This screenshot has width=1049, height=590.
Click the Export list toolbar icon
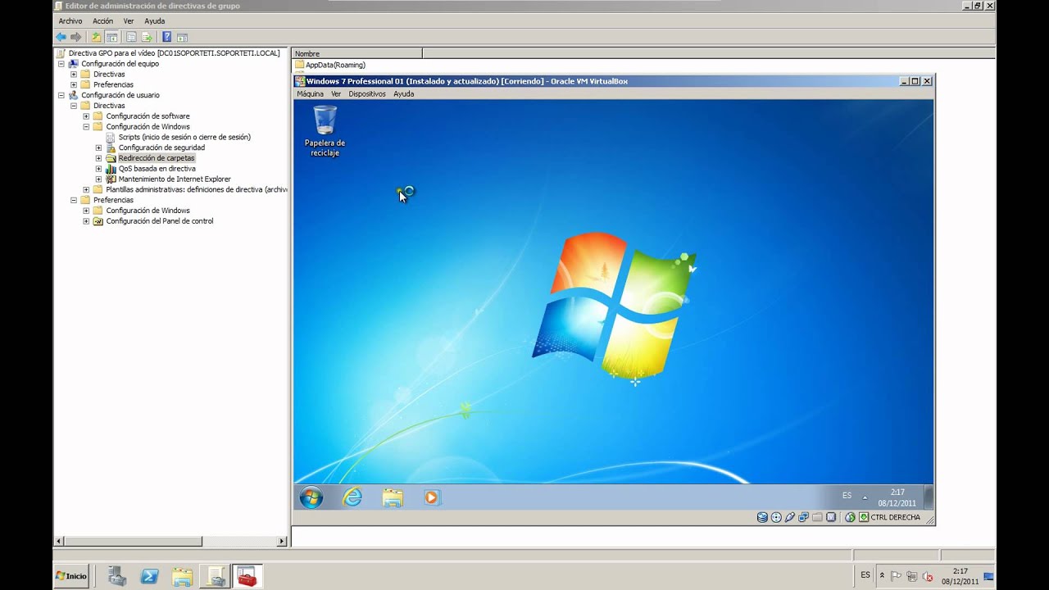[x=147, y=37]
